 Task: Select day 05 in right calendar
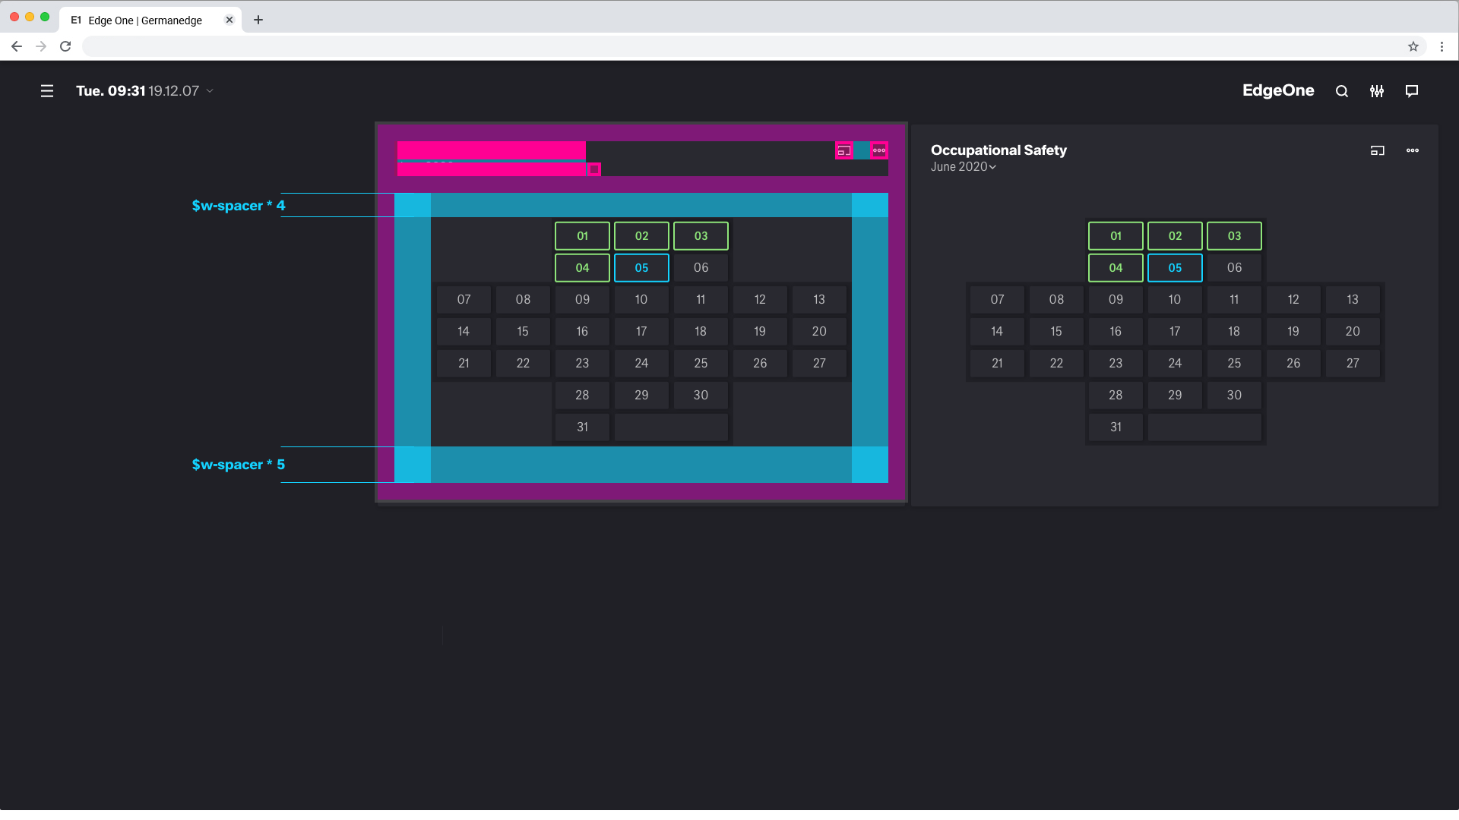[x=1175, y=268]
